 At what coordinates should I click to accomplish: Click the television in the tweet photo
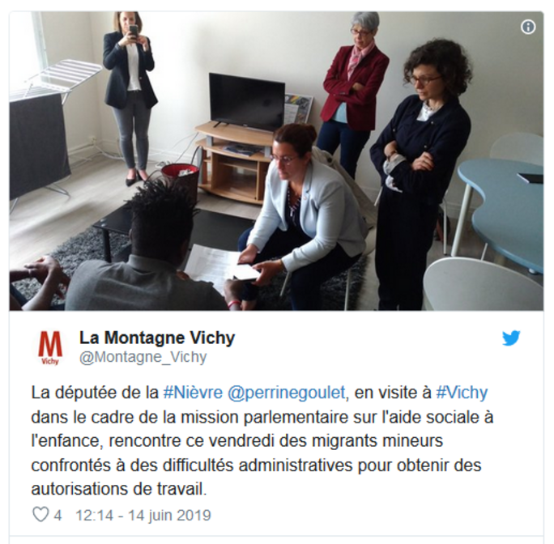[247, 103]
